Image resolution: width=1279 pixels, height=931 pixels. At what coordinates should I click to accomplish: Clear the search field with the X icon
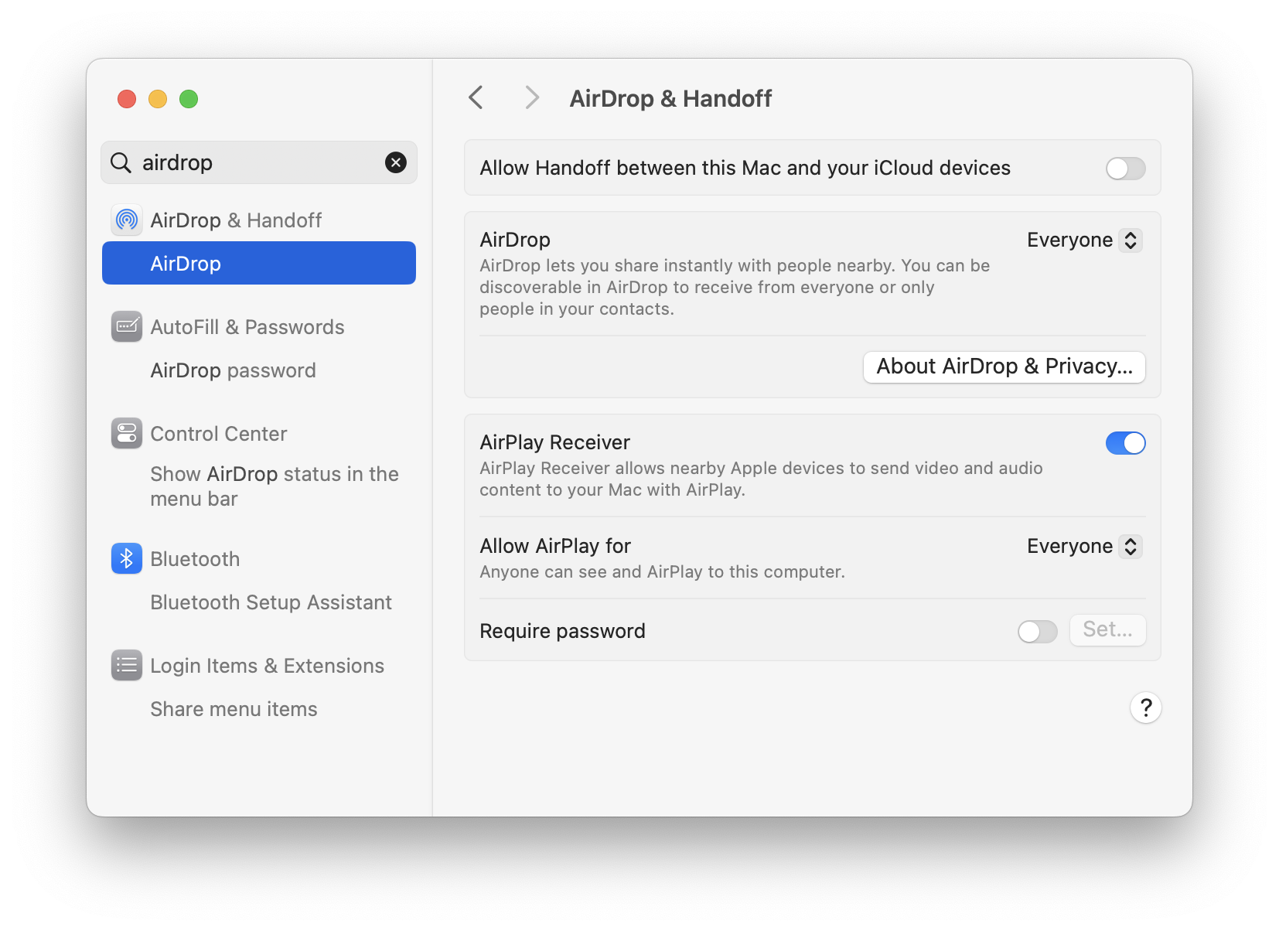(x=396, y=162)
